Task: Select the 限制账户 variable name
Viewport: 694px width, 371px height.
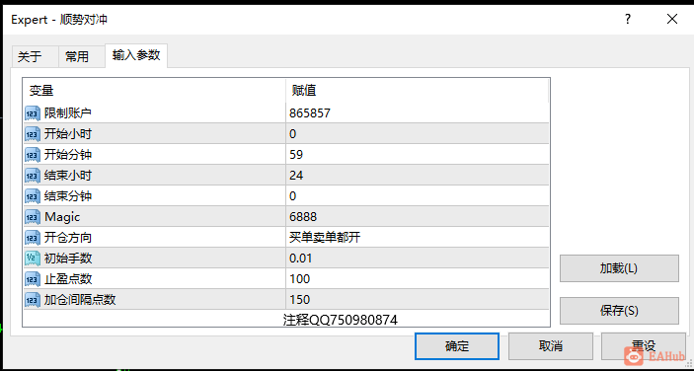Action: (x=68, y=113)
